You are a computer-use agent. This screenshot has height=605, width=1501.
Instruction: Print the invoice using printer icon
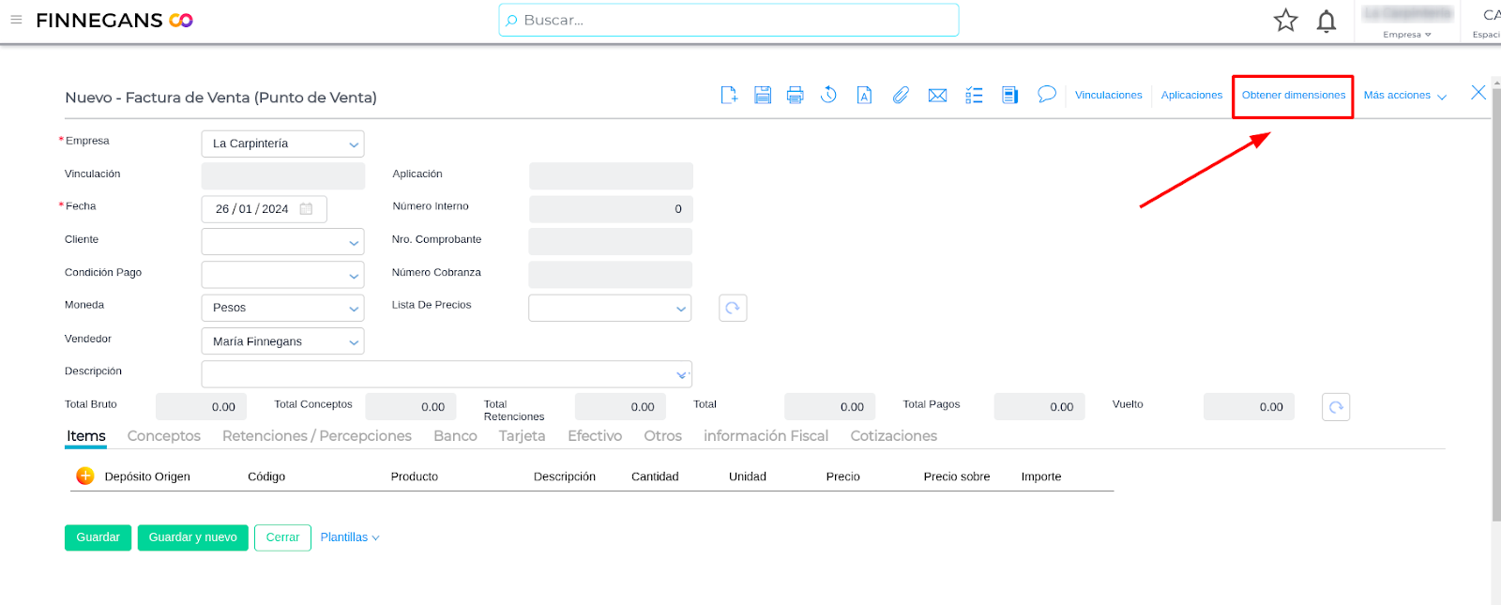pyautogui.click(x=796, y=95)
